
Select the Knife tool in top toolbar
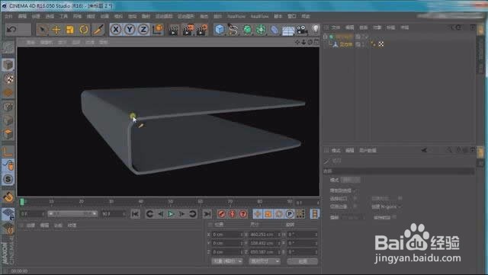click(98, 30)
